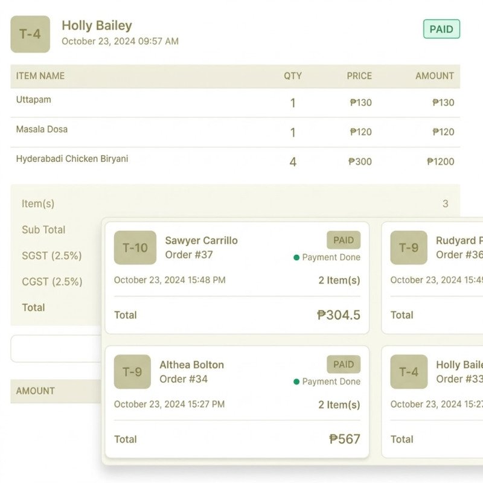Select the Uttapam item row name
Screen dimensions: 483x483
point(34,100)
